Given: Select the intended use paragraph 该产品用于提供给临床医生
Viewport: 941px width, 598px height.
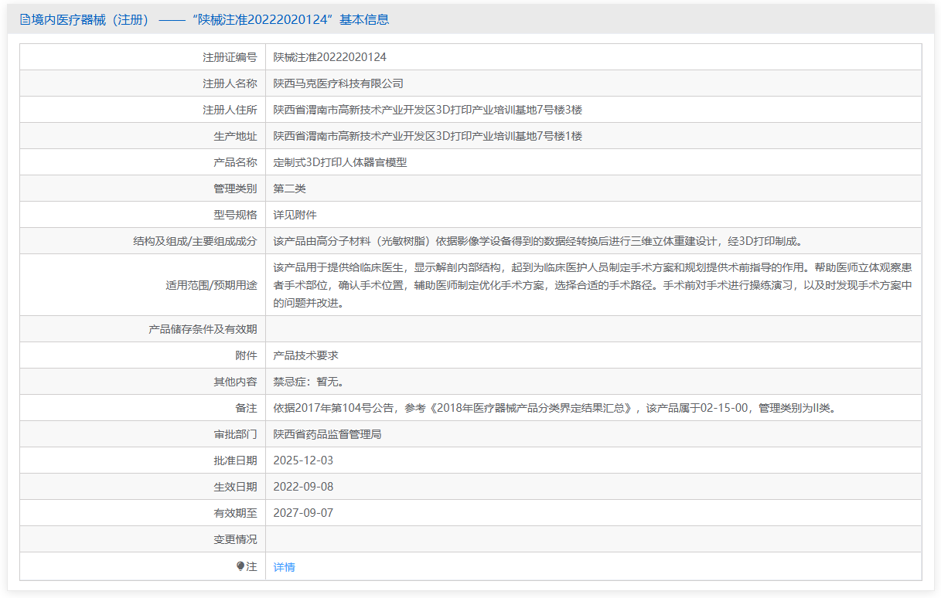Looking at the screenshot, I should [593, 285].
